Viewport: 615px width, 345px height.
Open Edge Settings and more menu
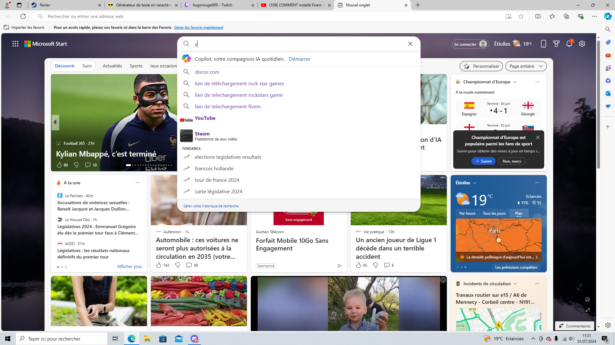coord(594,16)
